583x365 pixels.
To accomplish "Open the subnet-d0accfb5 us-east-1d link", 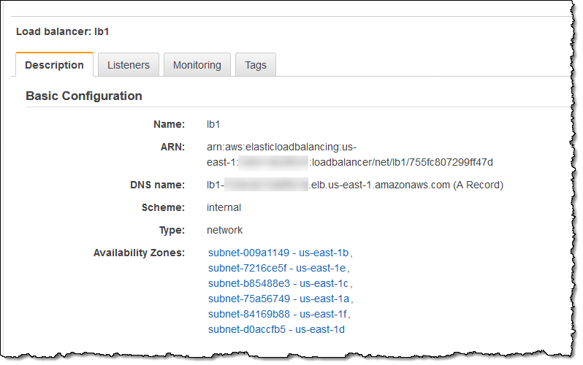I will [x=276, y=329].
